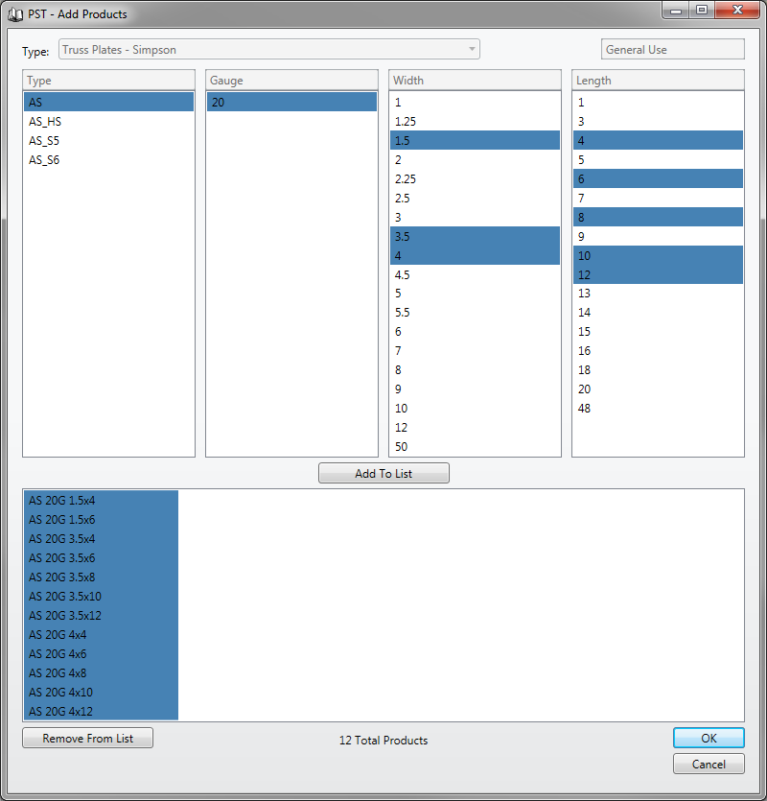Select AS_HS in the Type list
Viewport: 767px width, 801px height.
click(x=45, y=122)
